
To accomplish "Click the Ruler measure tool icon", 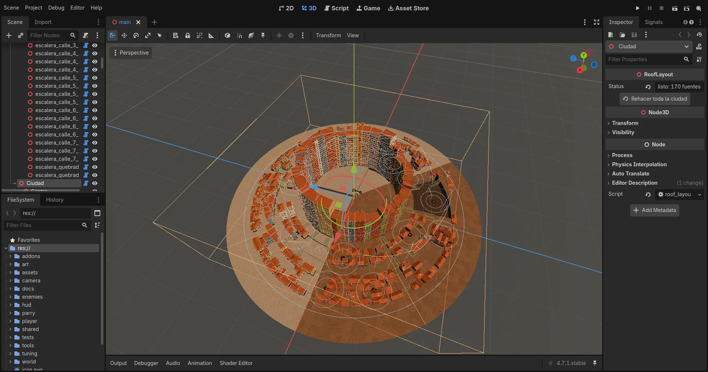I will (211, 35).
